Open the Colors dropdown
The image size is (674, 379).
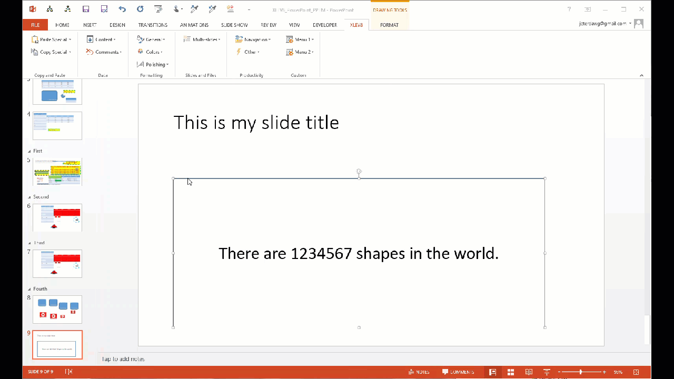pyautogui.click(x=150, y=52)
